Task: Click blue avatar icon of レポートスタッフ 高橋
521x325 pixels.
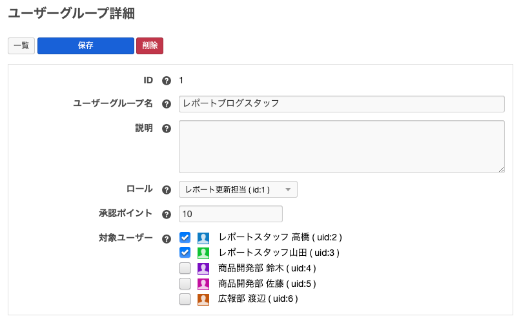Action: [x=203, y=238]
